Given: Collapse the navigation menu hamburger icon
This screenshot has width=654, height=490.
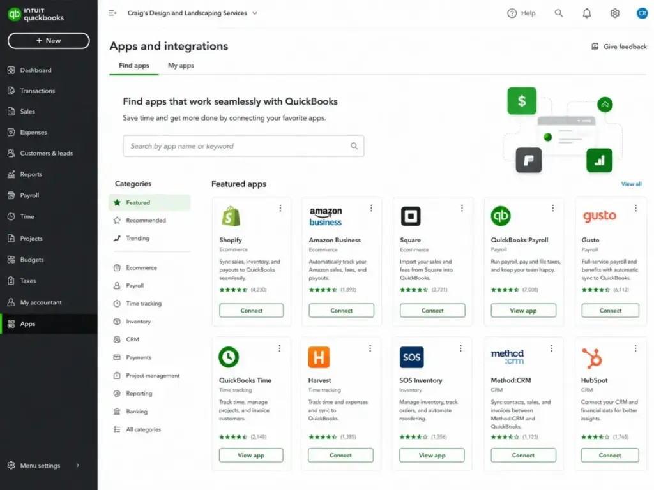Looking at the screenshot, I should click(112, 13).
